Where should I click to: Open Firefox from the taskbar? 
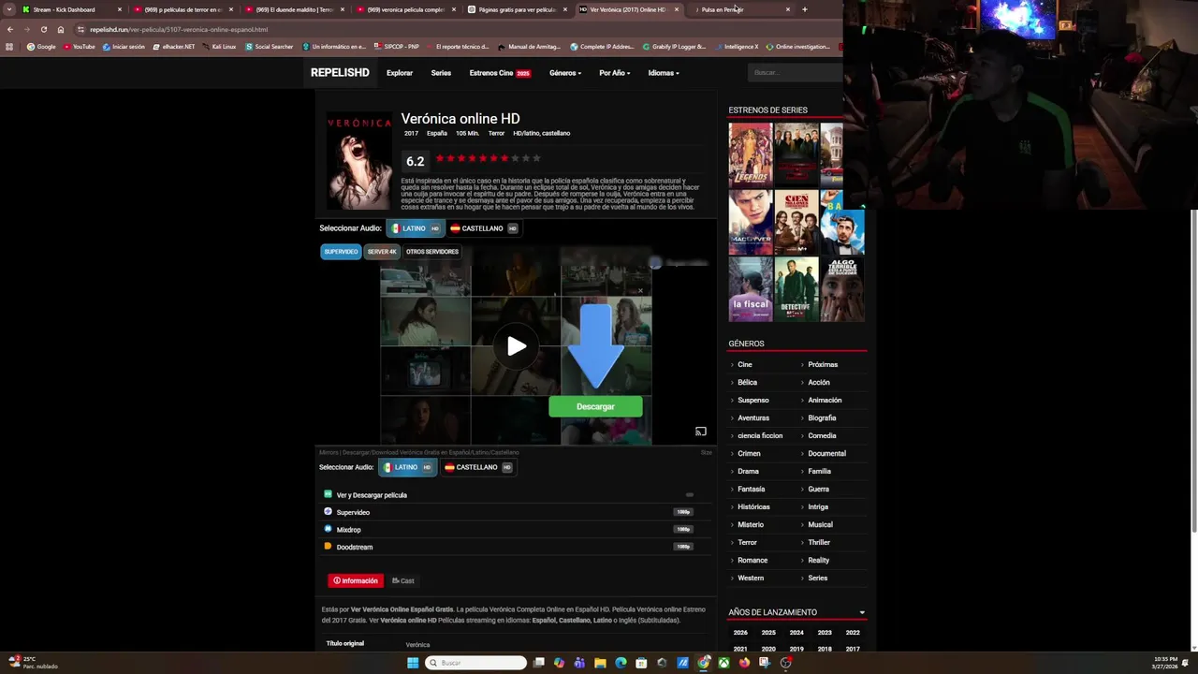coord(744,663)
